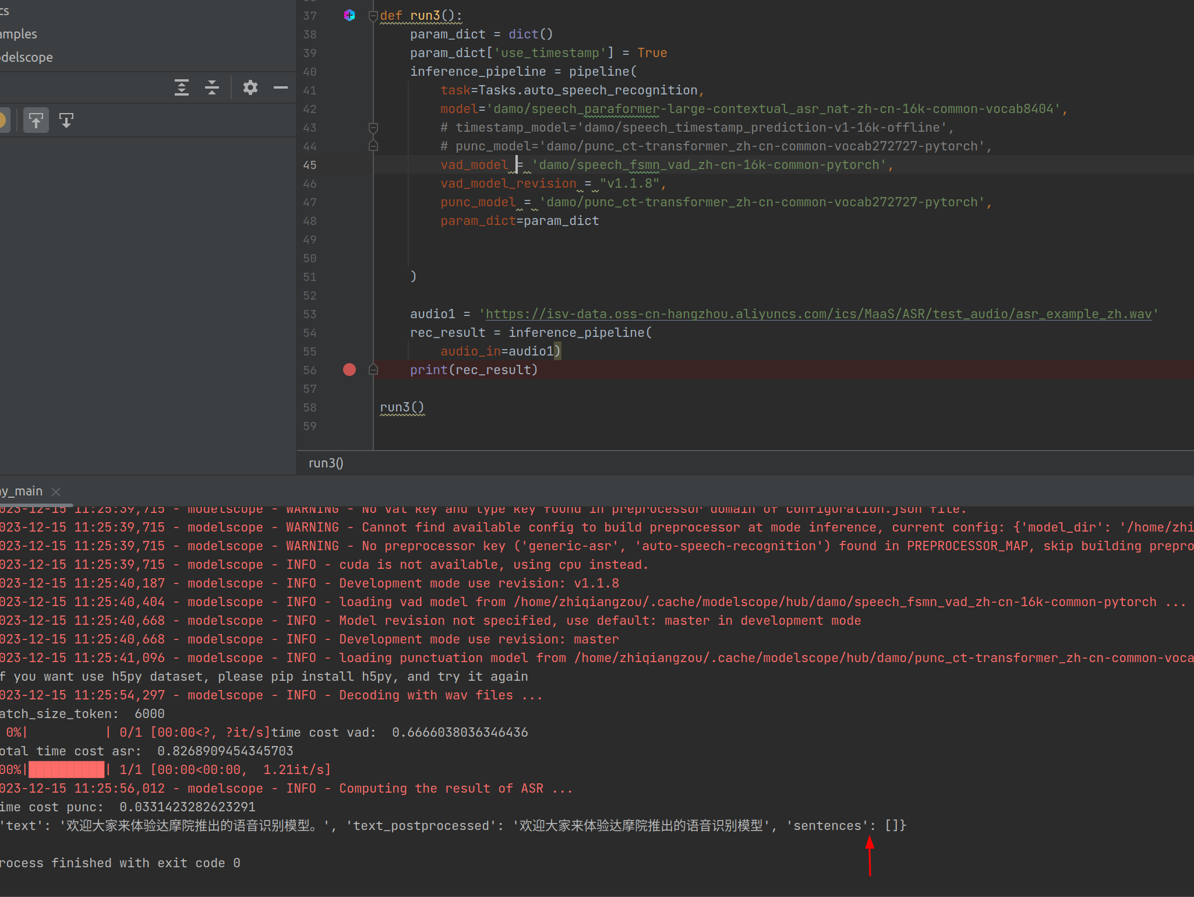Click the "v1.1.8" revision string on line 46
Viewport: 1194px width, 897px height.
630,184
